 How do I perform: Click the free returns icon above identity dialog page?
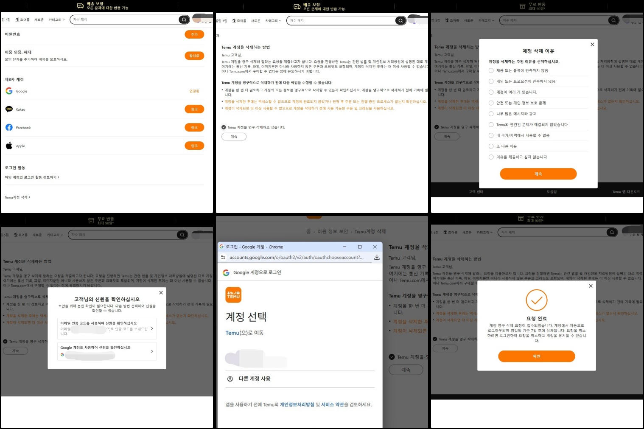click(91, 221)
